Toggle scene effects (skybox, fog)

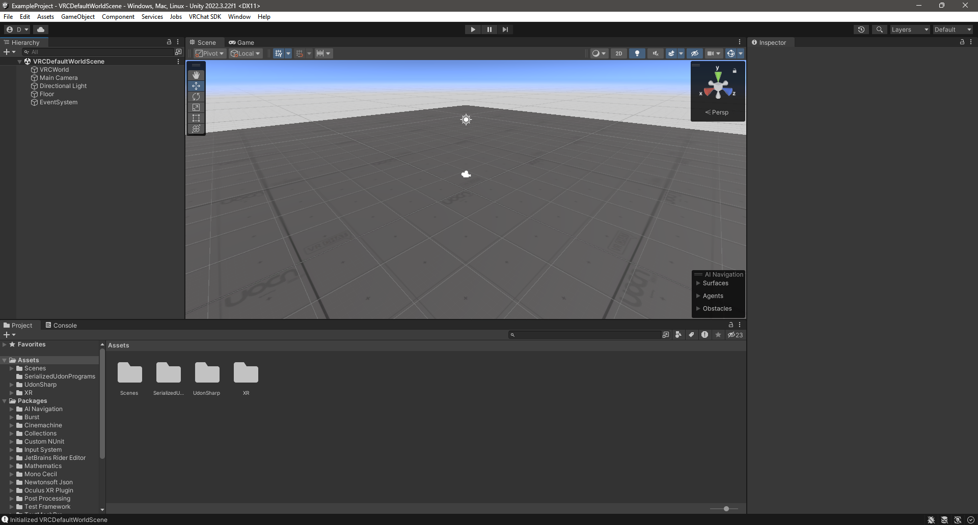click(x=671, y=53)
